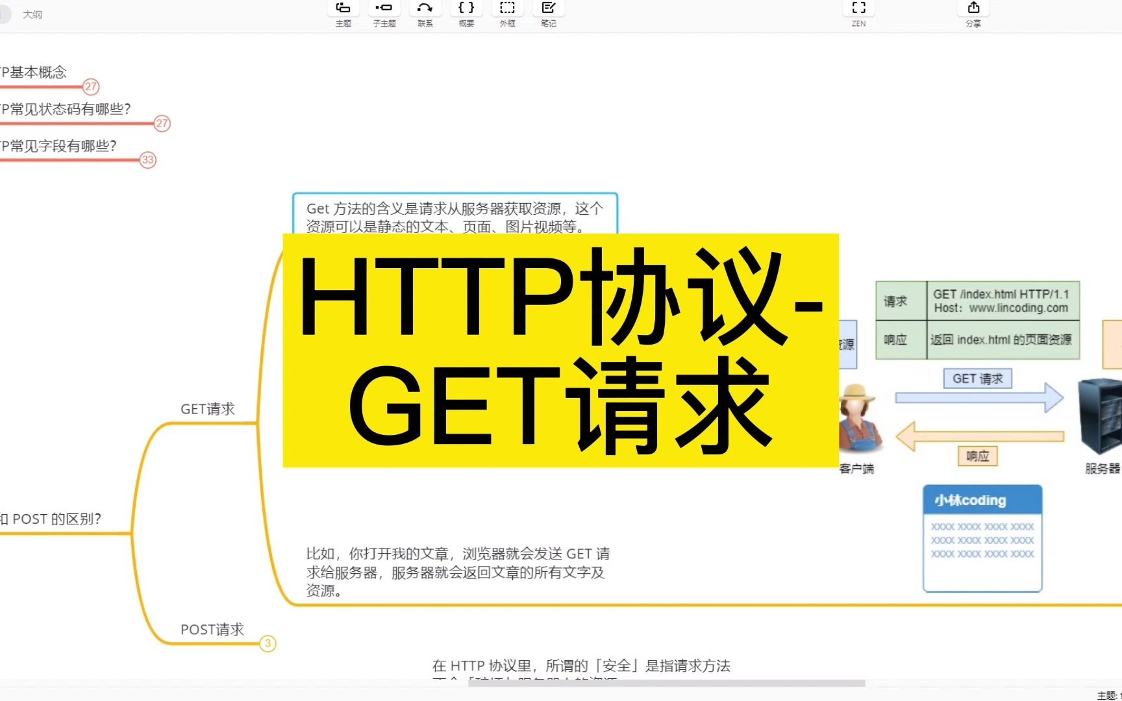This screenshot has width=1122, height=701.
Task: Enter ZEN mode from toolbar
Action: pyautogui.click(x=858, y=14)
